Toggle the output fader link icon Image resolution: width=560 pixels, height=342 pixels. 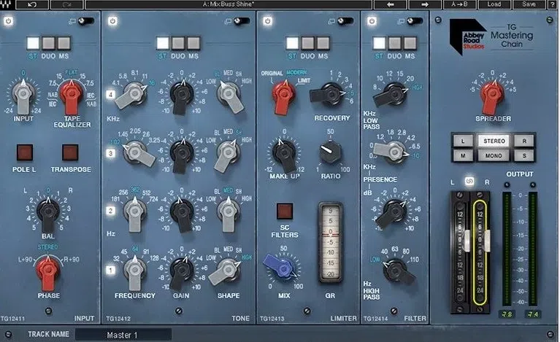tap(469, 181)
